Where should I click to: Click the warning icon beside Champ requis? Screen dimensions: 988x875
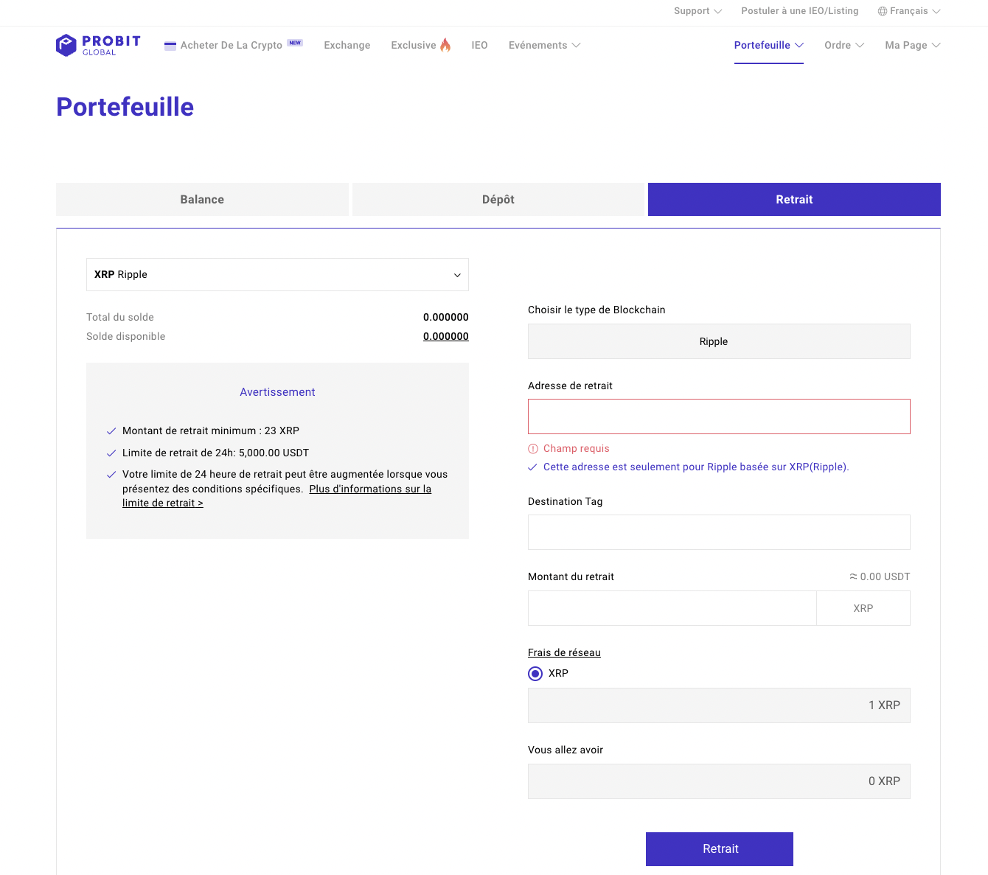(533, 449)
